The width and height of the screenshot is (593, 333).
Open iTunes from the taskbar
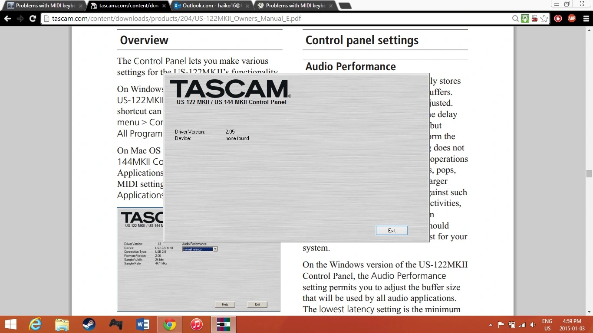point(197,324)
